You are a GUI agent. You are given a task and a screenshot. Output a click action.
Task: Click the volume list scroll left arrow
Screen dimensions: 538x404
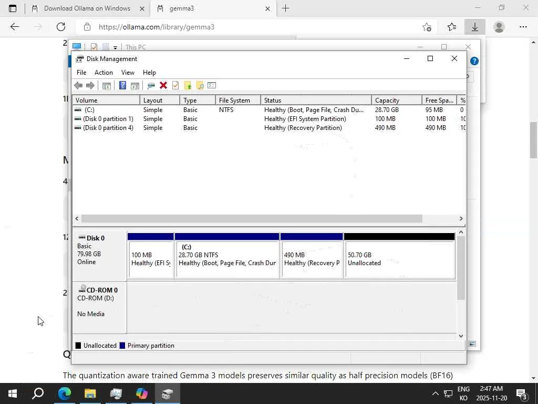tap(77, 218)
